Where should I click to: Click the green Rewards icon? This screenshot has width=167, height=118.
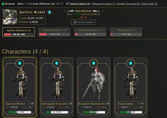[x=3, y=4]
